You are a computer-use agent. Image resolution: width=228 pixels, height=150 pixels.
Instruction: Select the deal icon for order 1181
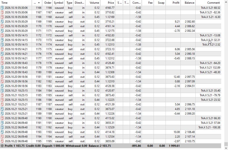[2, 77]
